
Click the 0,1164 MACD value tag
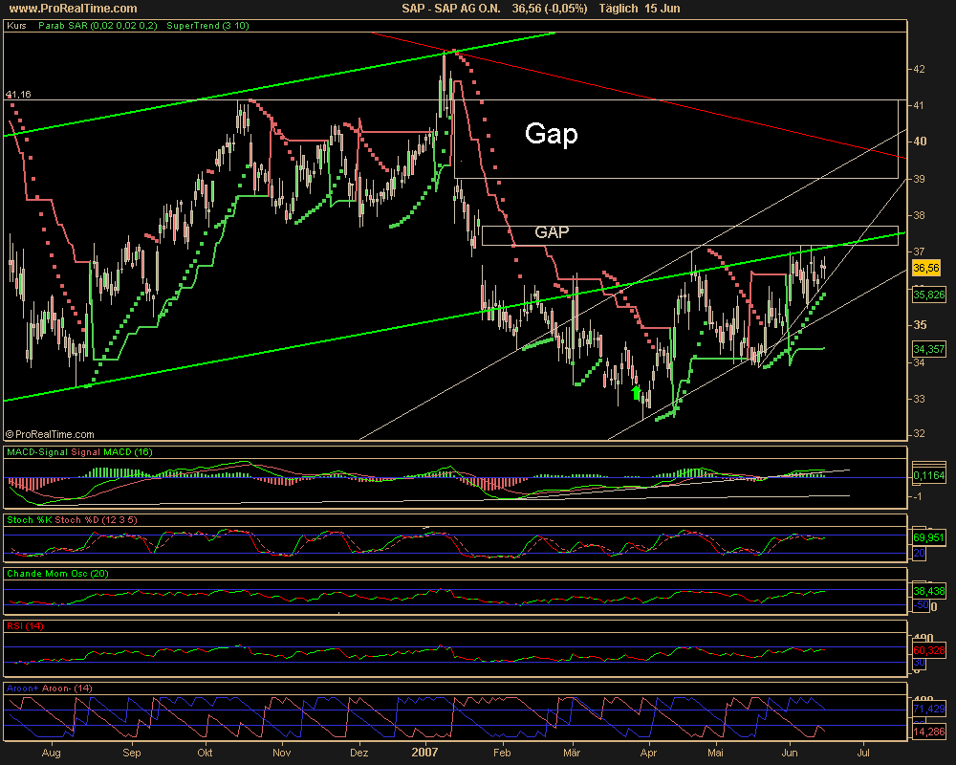[x=928, y=475]
